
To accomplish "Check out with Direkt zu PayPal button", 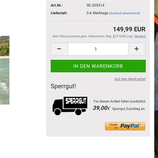I will [125, 126].
